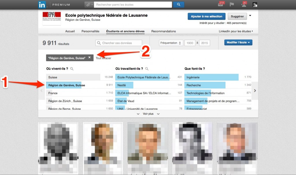Select the Recherche field bar
Viewport: 296px width, 175px height.
click(218, 85)
